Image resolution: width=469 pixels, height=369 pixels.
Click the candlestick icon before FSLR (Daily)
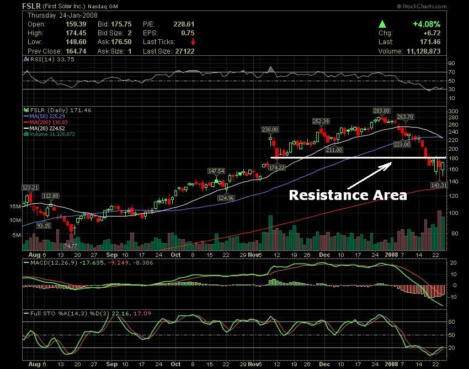(x=26, y=110)
